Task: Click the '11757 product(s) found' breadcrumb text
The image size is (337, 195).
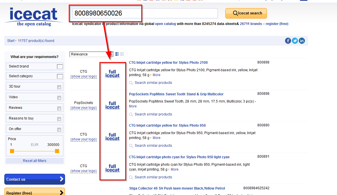Action: click(x=36, y=41)
